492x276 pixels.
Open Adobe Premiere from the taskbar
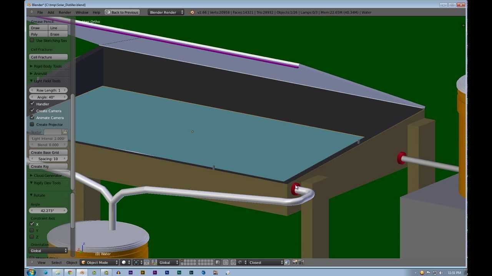[155, 273]
